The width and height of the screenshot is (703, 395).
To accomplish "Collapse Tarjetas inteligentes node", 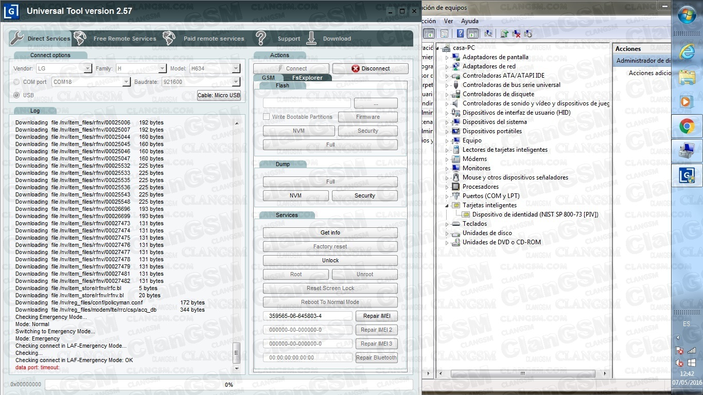I will pyautogui.click(x=447, y=206).
